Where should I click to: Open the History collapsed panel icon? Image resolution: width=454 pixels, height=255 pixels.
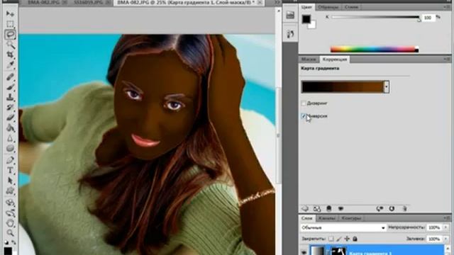[290, 34]
